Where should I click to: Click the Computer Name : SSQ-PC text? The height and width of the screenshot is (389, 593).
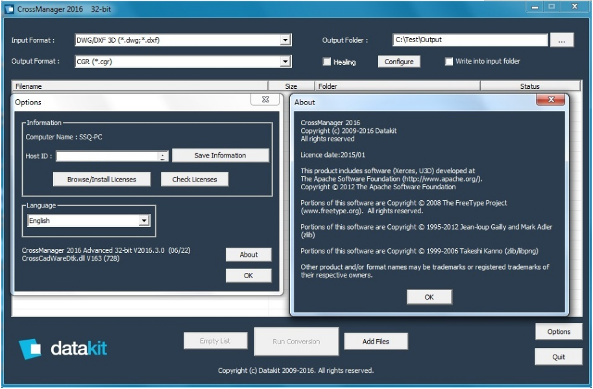click(x=64, y=137)
